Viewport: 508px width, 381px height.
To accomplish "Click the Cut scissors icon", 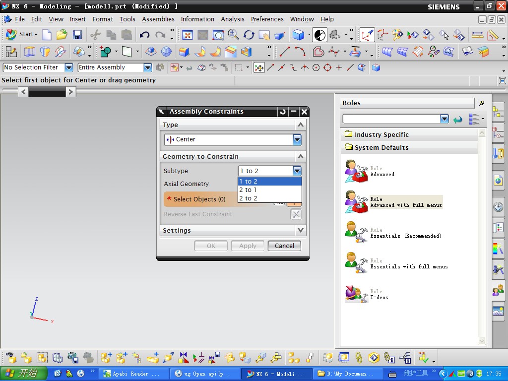I will click(x=96, y=35).
